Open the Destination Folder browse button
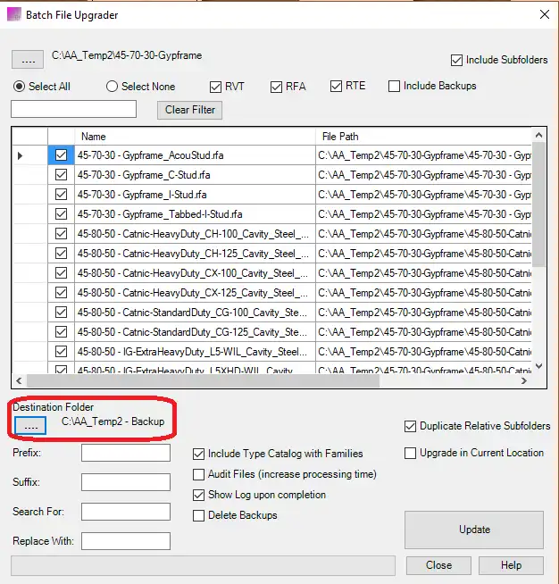The width and height of the screenshot is (559, 584). point(30,426)
